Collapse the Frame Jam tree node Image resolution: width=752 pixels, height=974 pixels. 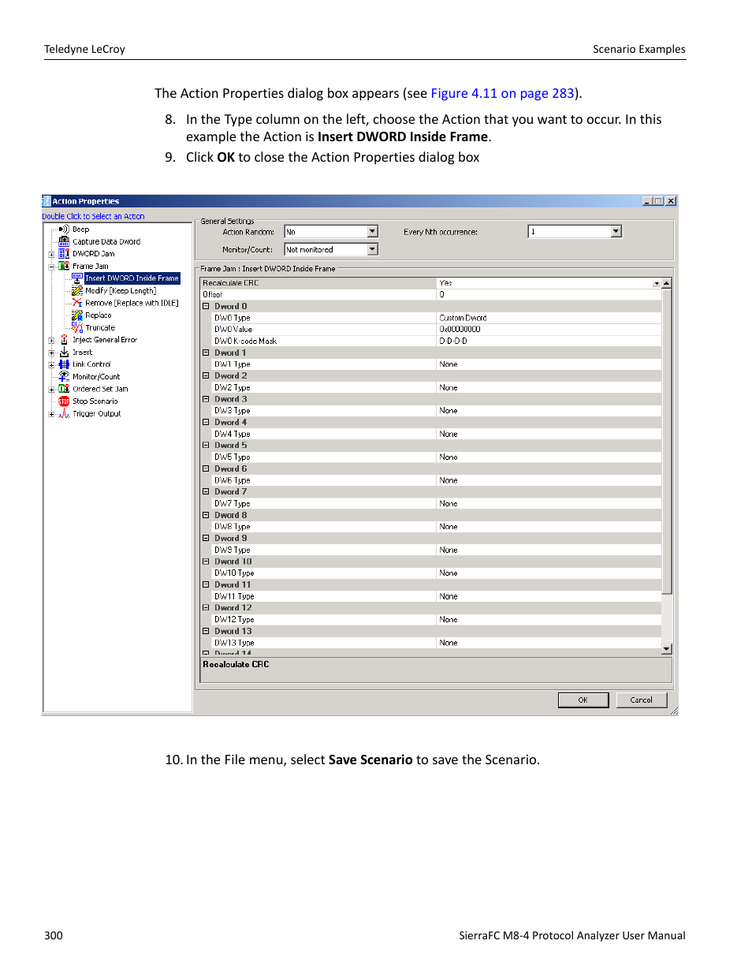pyautogui.click(x=51, y=267)
